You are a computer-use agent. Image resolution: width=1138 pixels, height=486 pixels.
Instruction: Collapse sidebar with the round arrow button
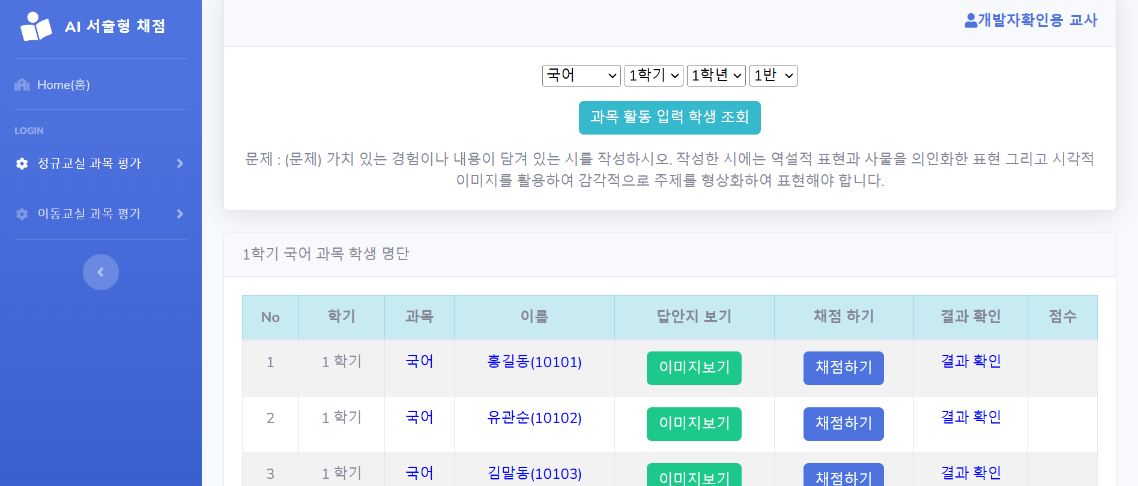pos(101,272)
